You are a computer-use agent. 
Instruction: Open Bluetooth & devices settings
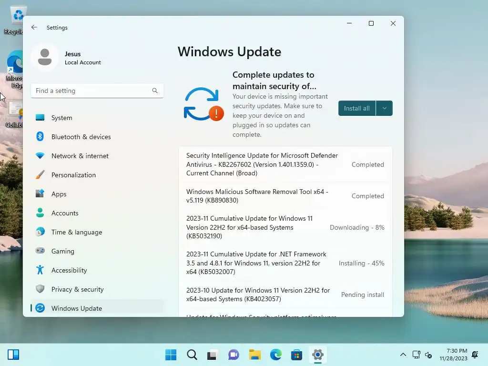click(x=97, y=137)
